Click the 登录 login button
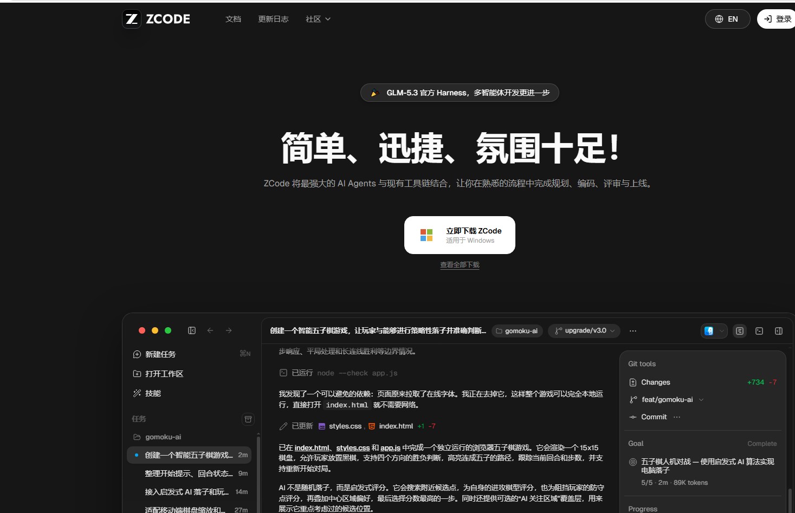Image resolution: width=795 pixels, height=513 pixels. [777, 19]
